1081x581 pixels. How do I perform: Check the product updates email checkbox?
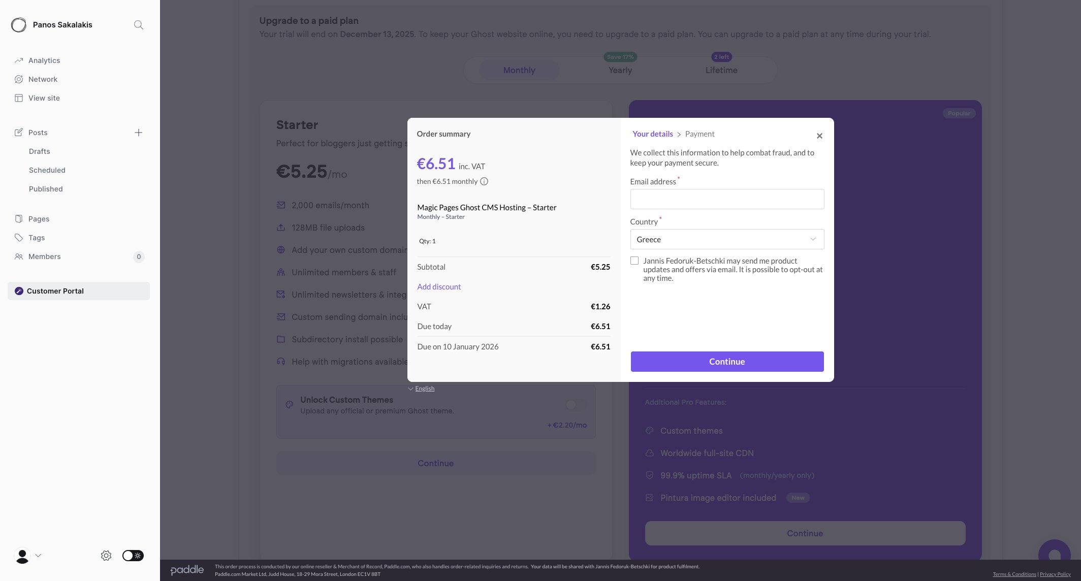tap(634, 261)
